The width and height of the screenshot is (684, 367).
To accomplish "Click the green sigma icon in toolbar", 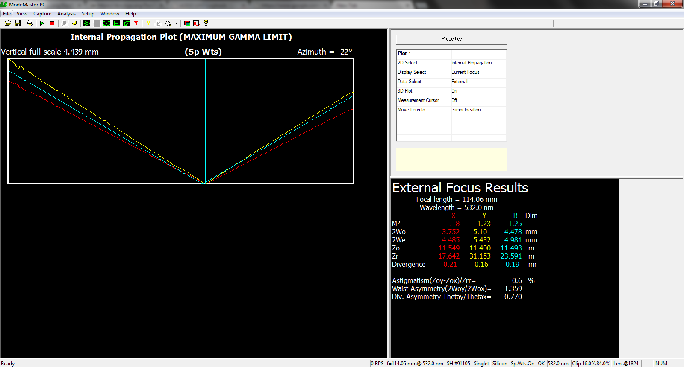I will 126,23.
